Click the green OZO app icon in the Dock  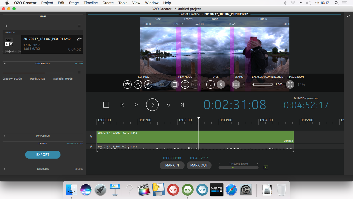pos(188,190)
